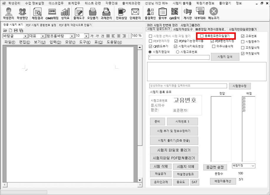This screenshot has width=270, height=195.
Task: Open the 출결확인 attendance check icon
Action: pos(150,14)
